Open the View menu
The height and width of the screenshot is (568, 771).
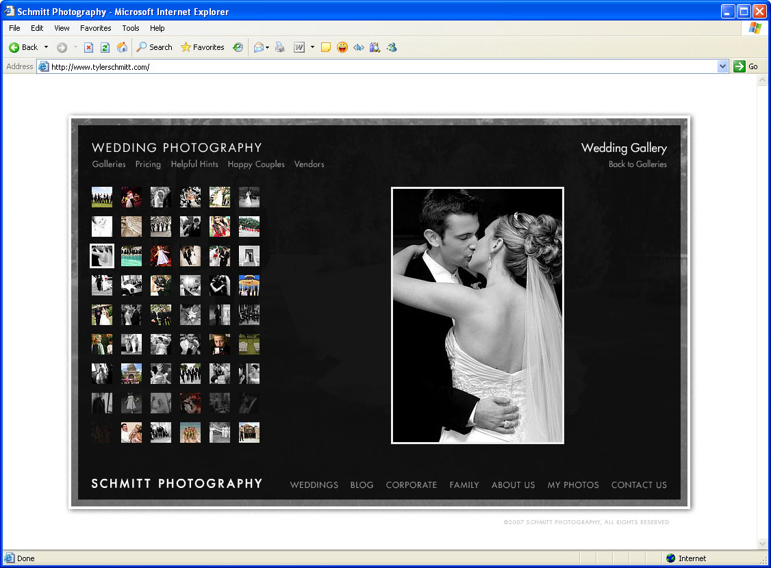click(x=62, y=28)
